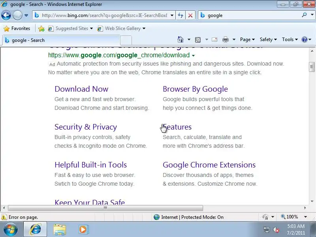Expand the zoom level dropdown arrow
Viewport: 316px width, 237px height.
tap(305, 217)
